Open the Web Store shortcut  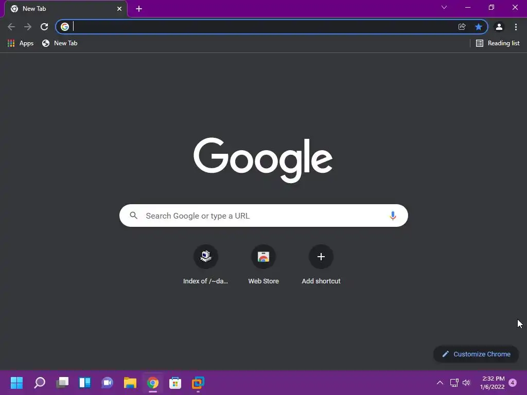pyautogui.click(x=263, y=265)
